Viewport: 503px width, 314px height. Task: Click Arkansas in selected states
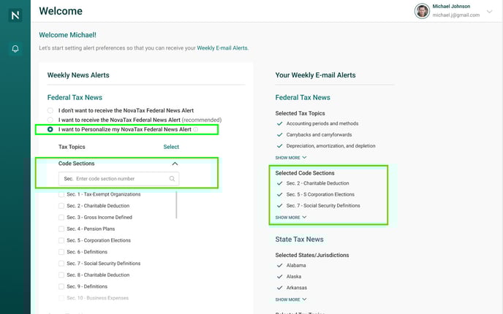[x=296, y=288]
